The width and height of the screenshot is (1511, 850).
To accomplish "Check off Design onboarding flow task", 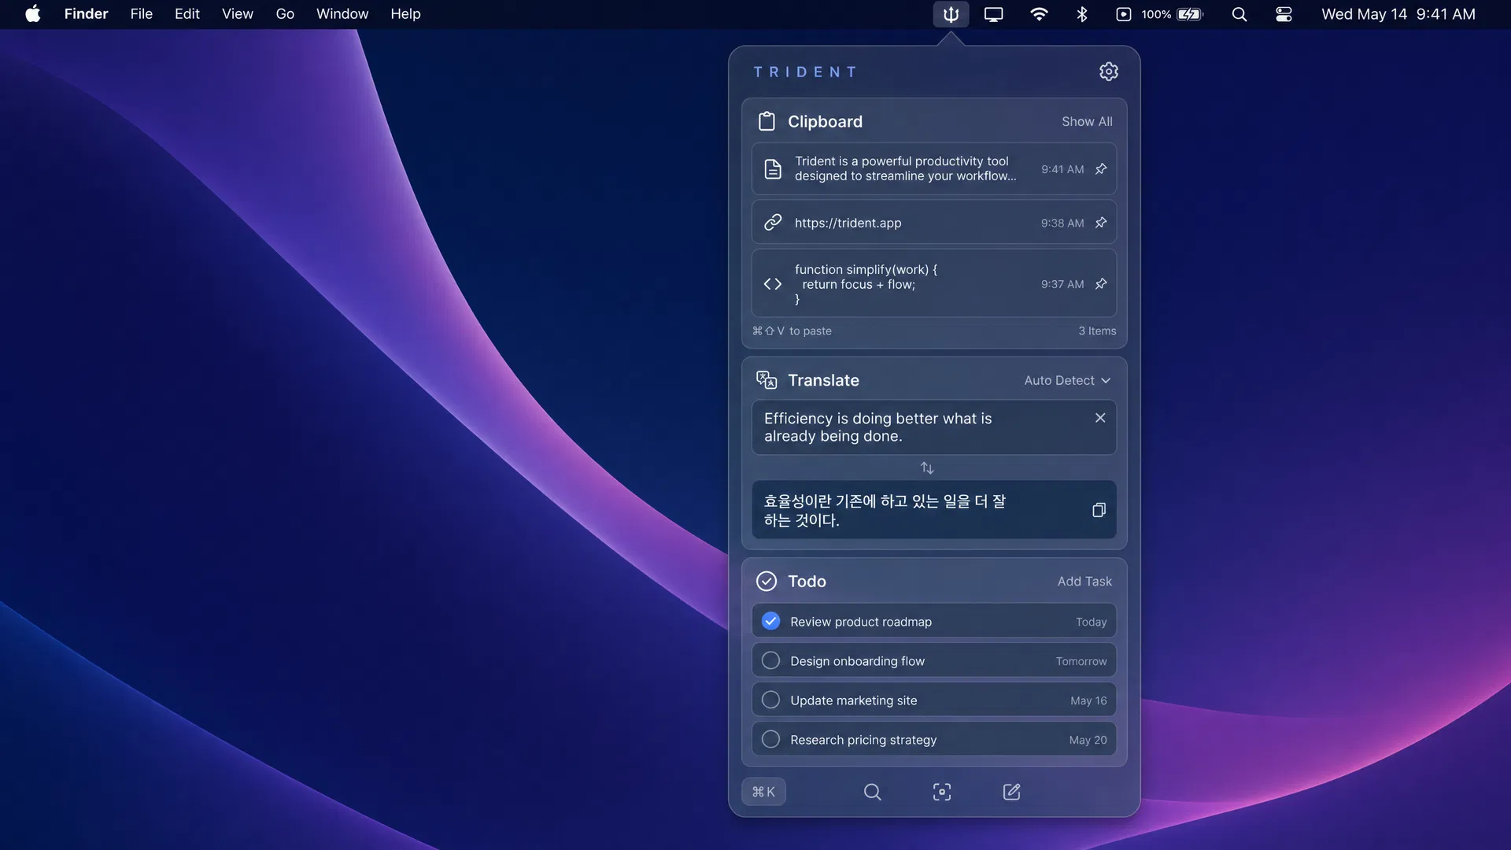I will point(771,660).
